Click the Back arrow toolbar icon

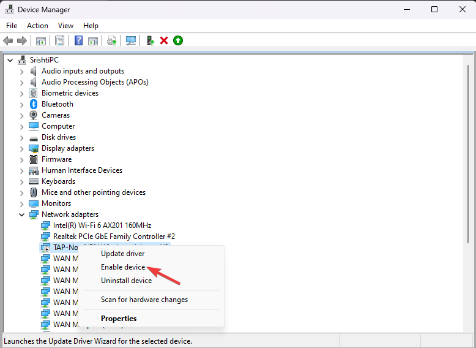[8, 40]
